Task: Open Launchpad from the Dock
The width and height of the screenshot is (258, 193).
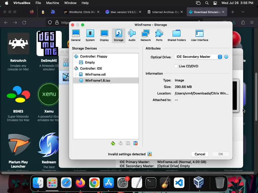Action: (x=52, y=183)
